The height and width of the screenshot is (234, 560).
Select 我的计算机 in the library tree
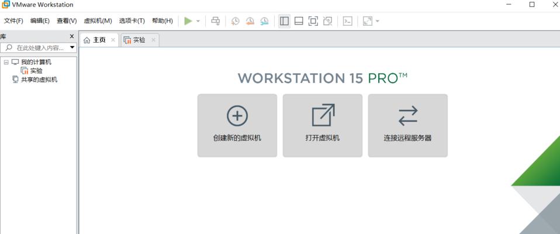(36, 62)
